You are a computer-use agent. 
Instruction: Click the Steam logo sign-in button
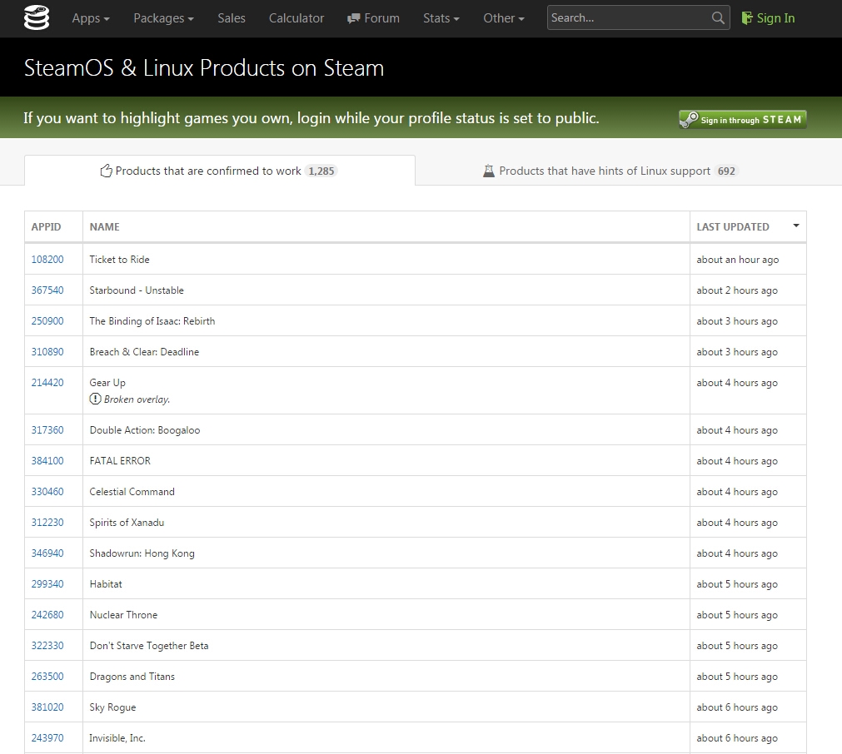[x=742, y=120]
